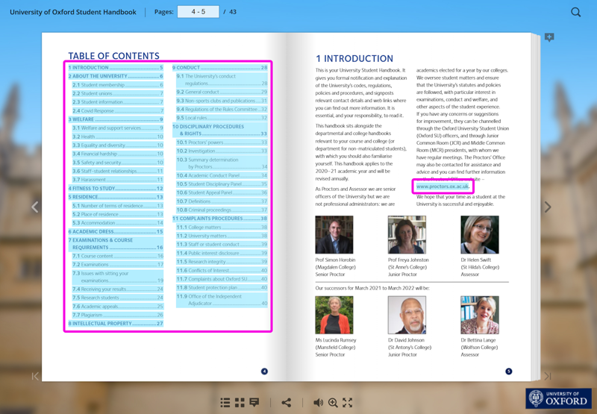The width and height of the screenshot is (597, 414).
Task: Open contents entry 3.2 Health
Action: (118, 137)
